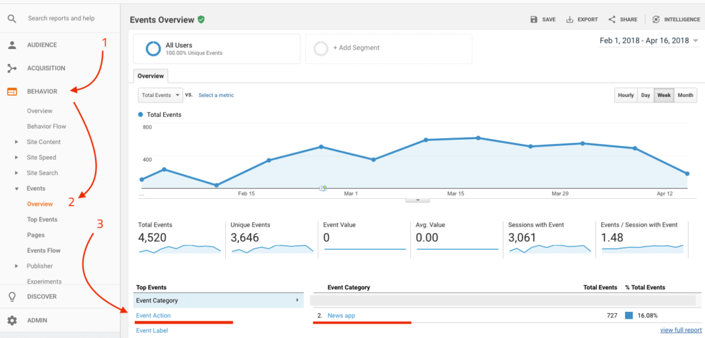Click the search magnifier icon

point(12,19)
